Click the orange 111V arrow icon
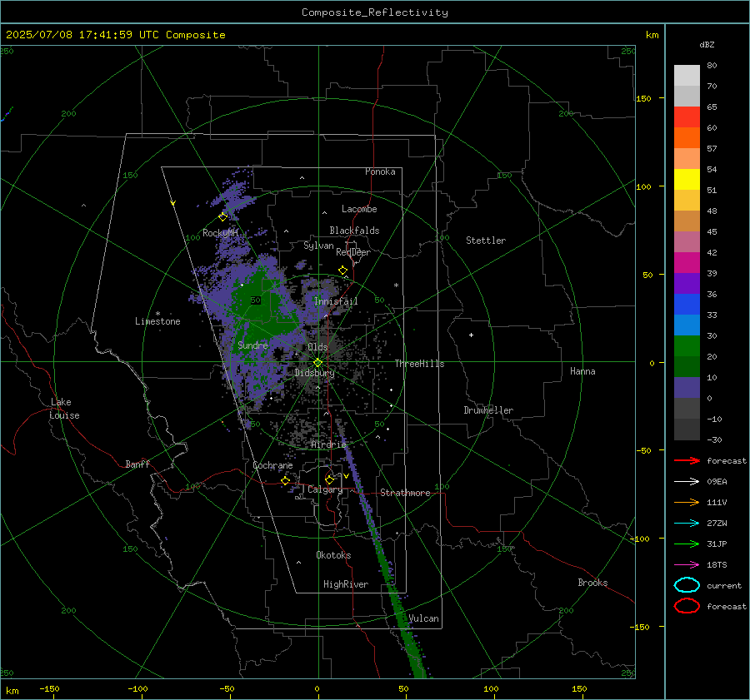This screenshot has height=700, width=750. coord(687,502)
